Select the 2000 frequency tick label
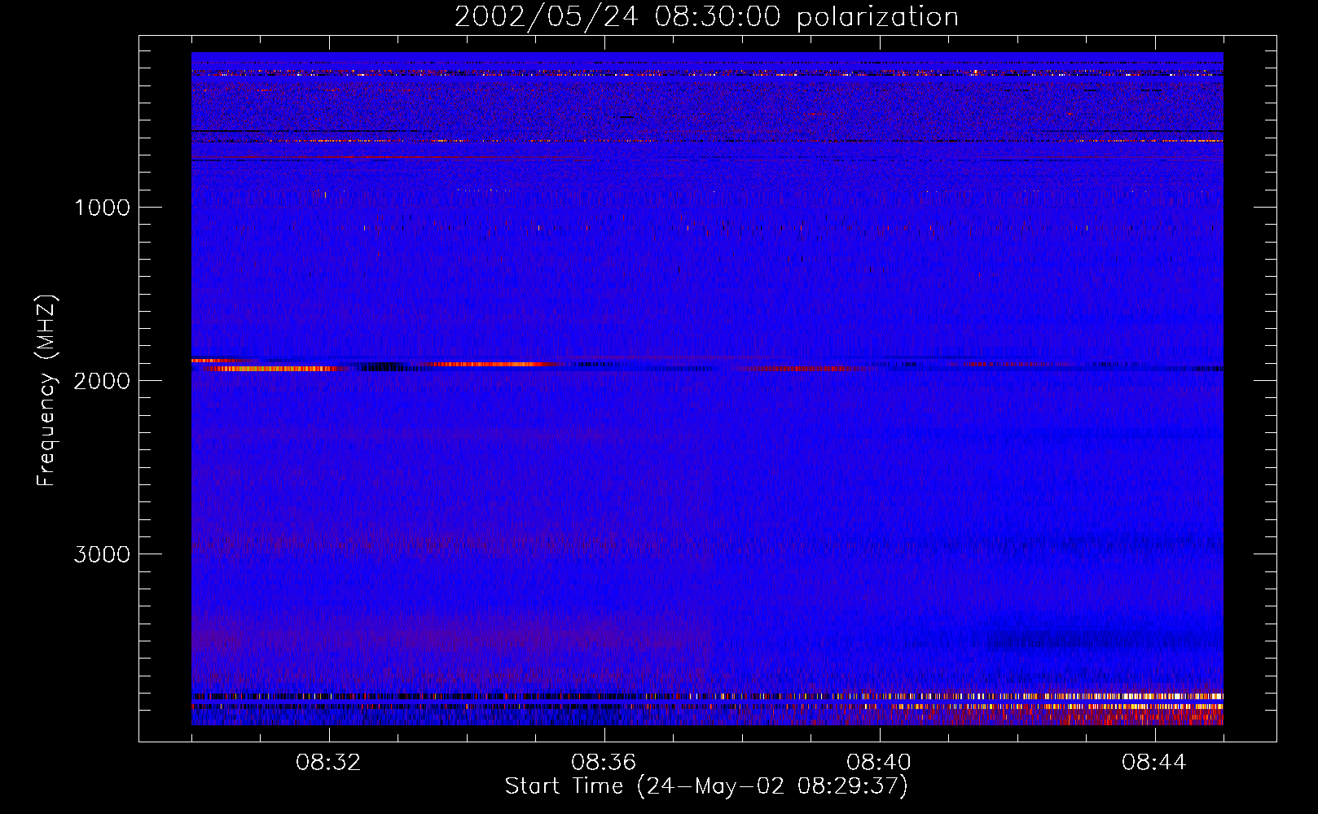This screenshot has height=814, width=1318. 102,381
